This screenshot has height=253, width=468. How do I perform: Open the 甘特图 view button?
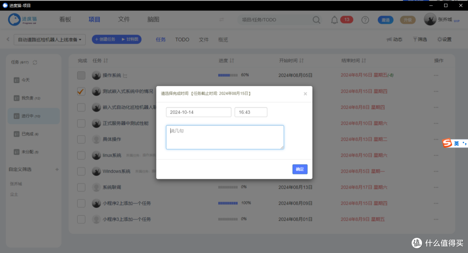[130, 39]
